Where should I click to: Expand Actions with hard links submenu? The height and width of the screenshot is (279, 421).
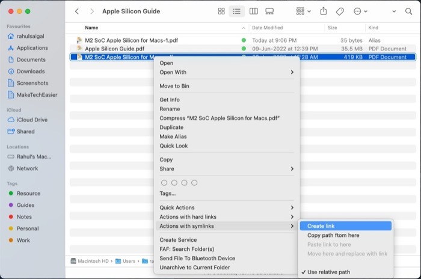(227, 216)
